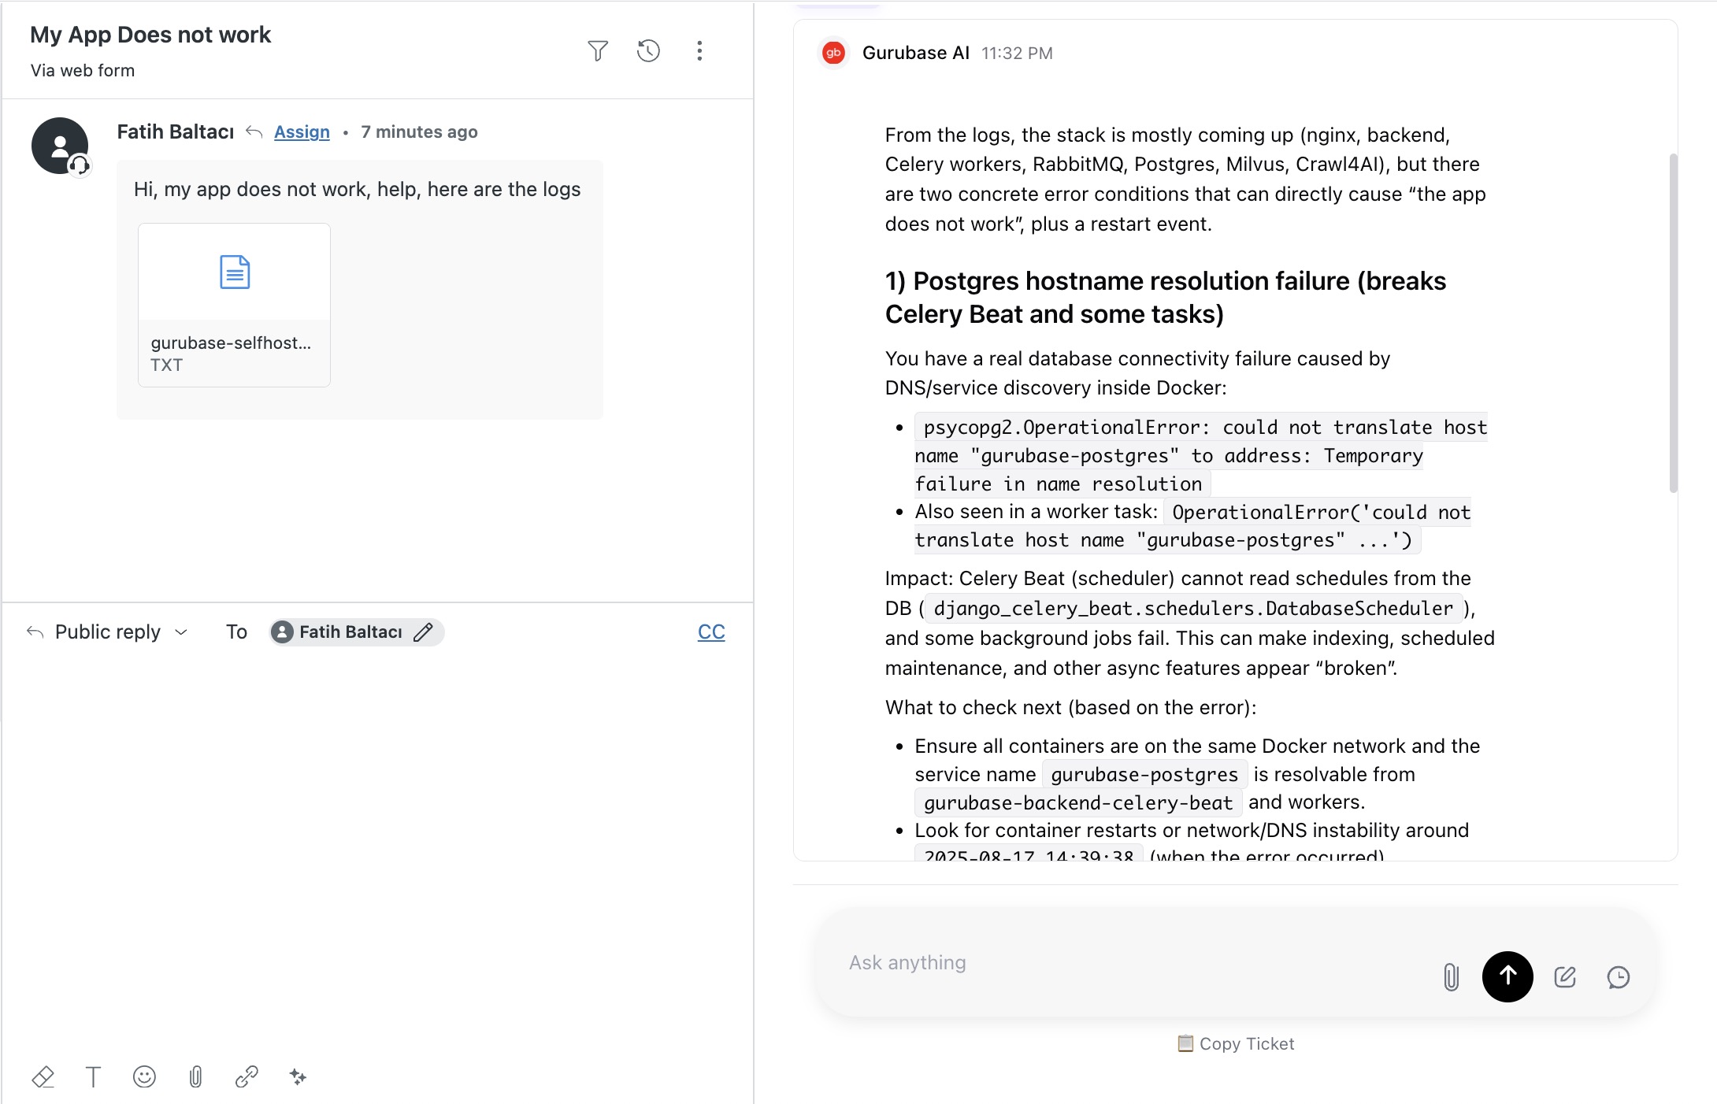Open CC field for the reply

pyautogui.click(x=711, y=632)
